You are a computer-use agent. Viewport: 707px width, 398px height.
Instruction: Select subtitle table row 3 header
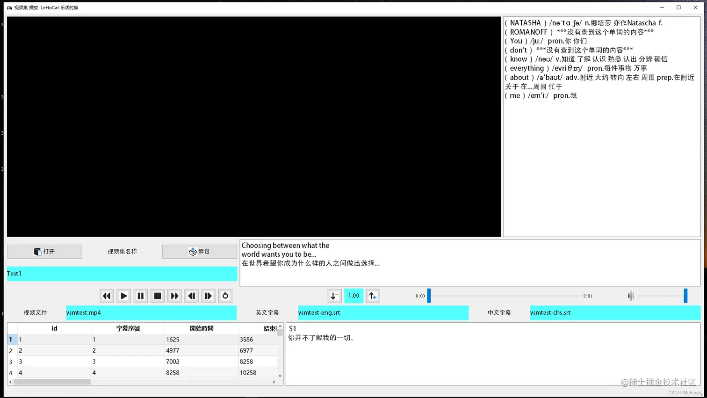pos(12,362)
